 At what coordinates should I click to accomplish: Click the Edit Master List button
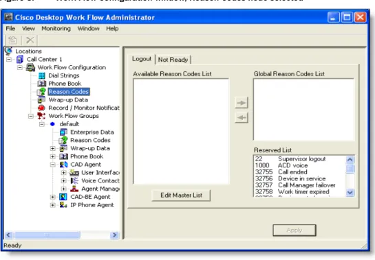tap(181, 196)
